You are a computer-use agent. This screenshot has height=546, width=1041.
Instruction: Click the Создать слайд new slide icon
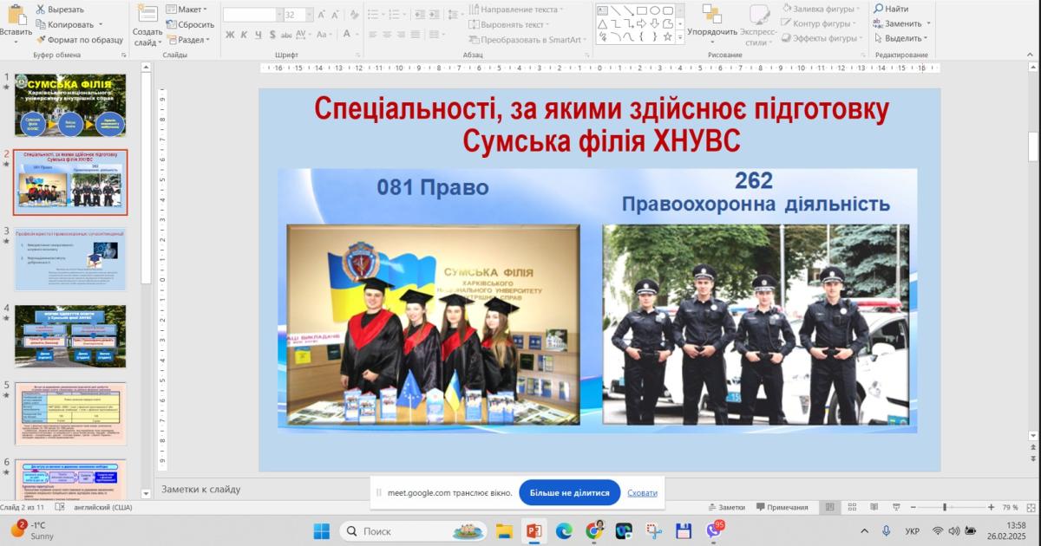[x=147, y=14]
